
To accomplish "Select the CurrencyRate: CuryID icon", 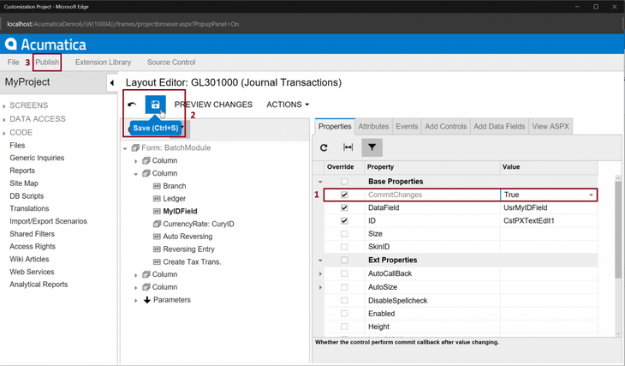I will coord(157,224).
